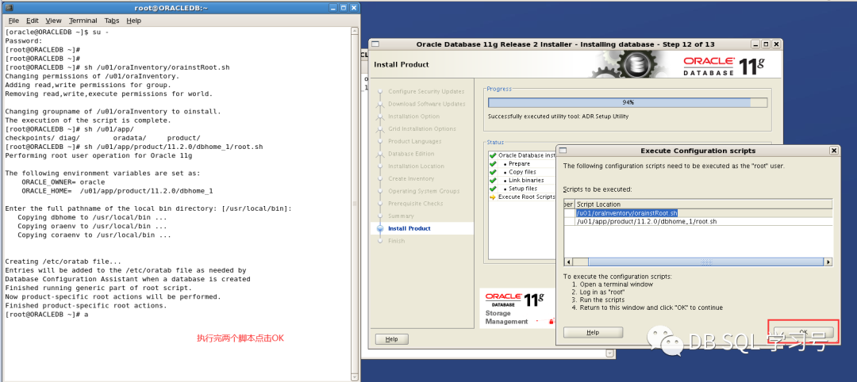Select Operating System Groups step
The height and width of the screenshot is (382, 857).
[424, 191]
